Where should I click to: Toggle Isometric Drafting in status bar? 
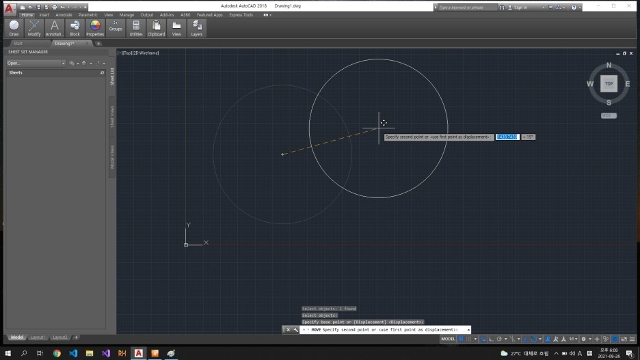(512, 339)
